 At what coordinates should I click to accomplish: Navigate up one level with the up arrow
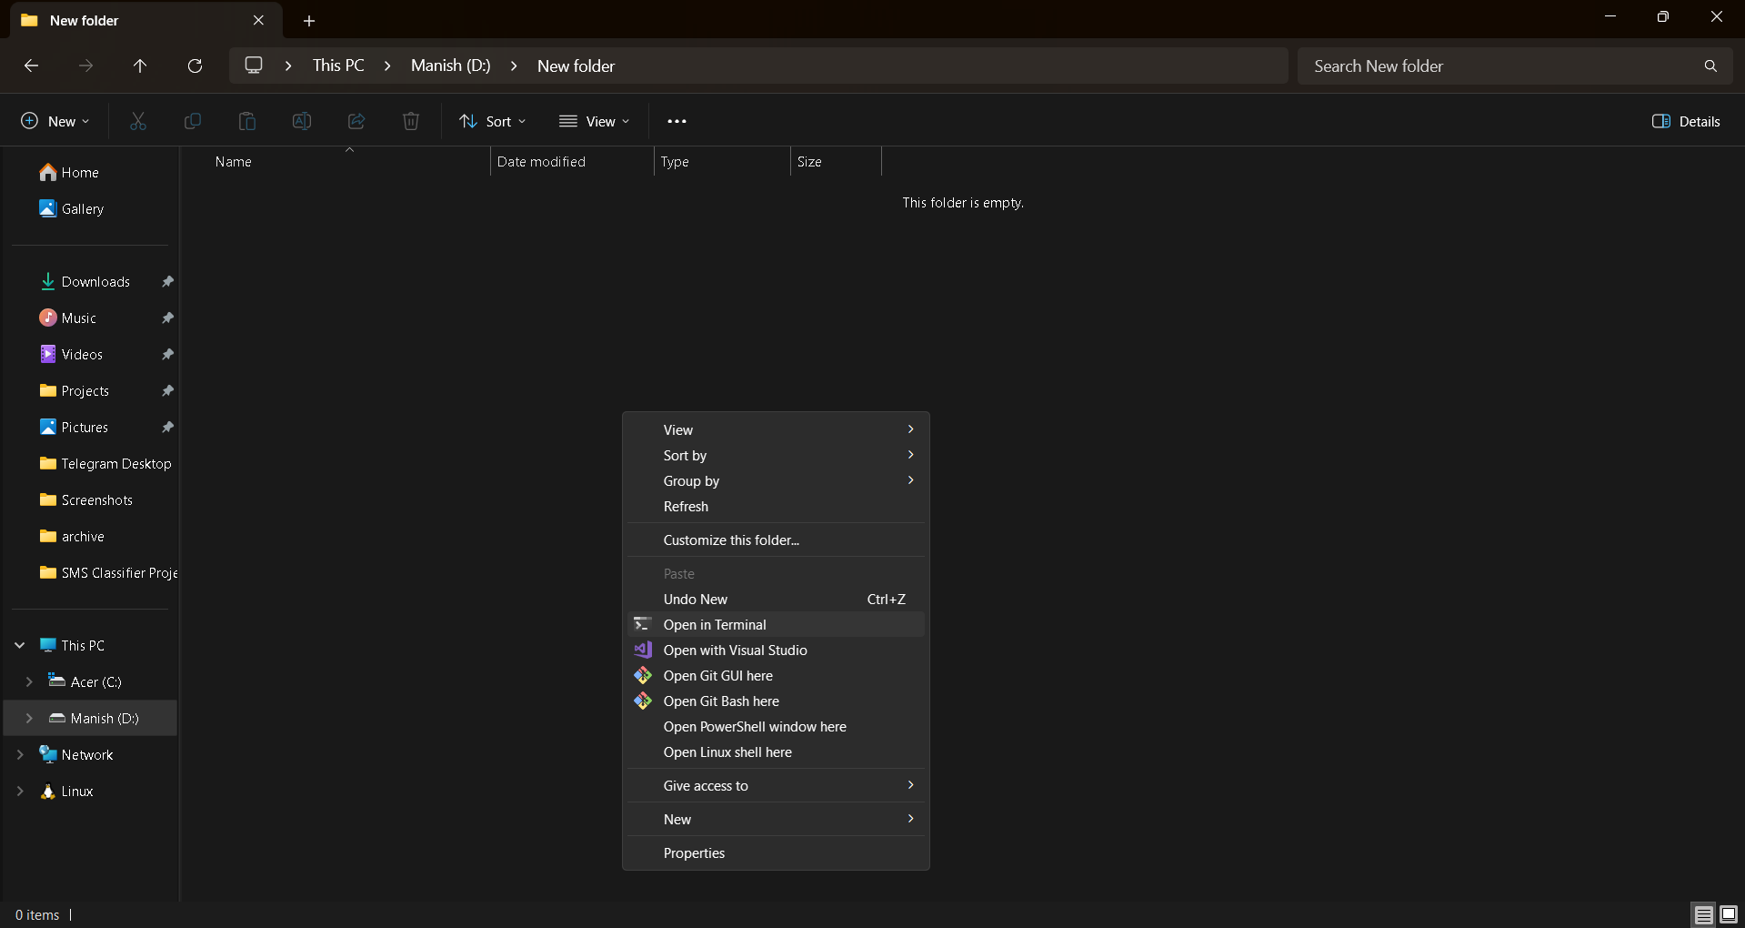pos(140,66)
